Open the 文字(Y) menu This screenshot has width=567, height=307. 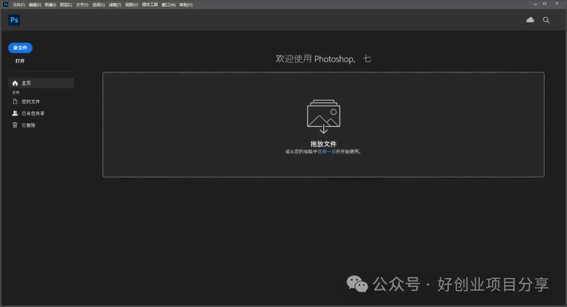[82, 5]
